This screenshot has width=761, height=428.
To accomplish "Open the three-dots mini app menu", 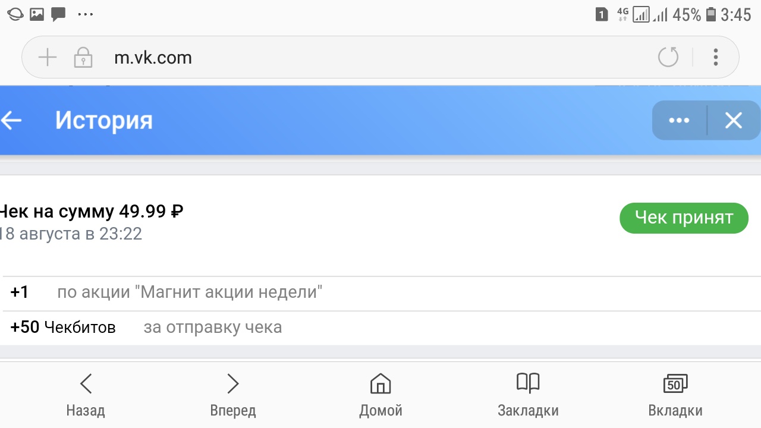I will [x=679, y=121].
